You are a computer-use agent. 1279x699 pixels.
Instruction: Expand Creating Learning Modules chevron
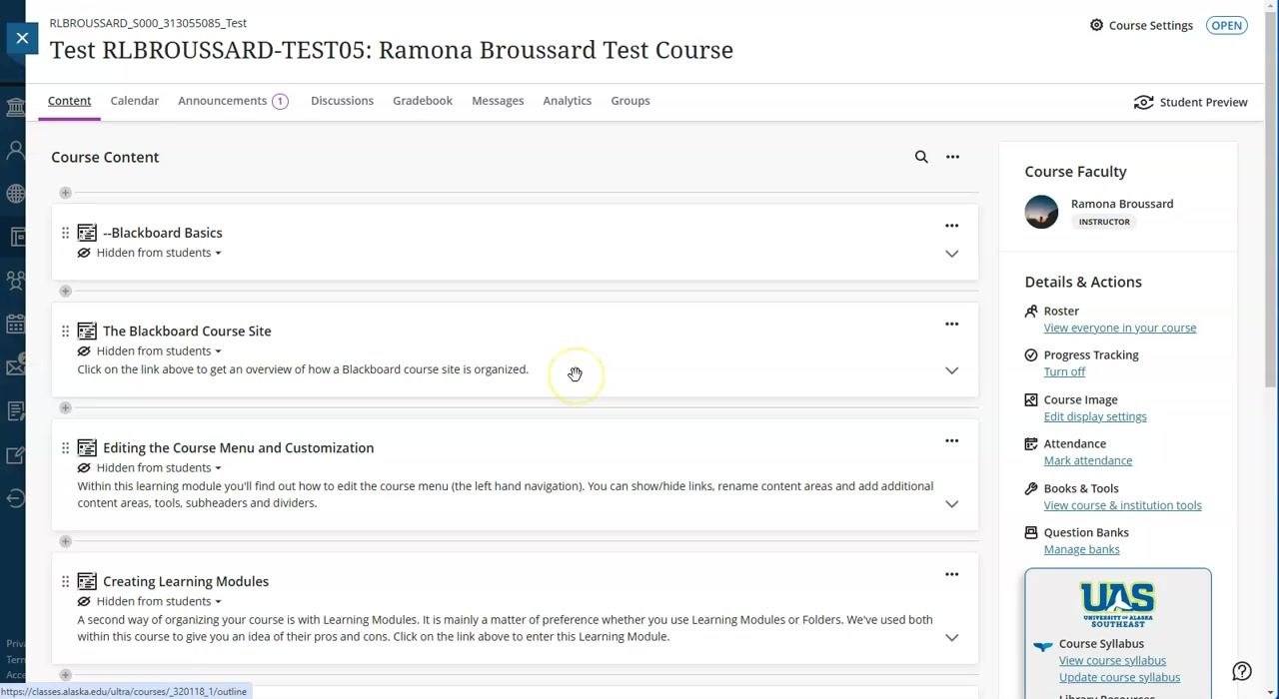click(951, 637)
